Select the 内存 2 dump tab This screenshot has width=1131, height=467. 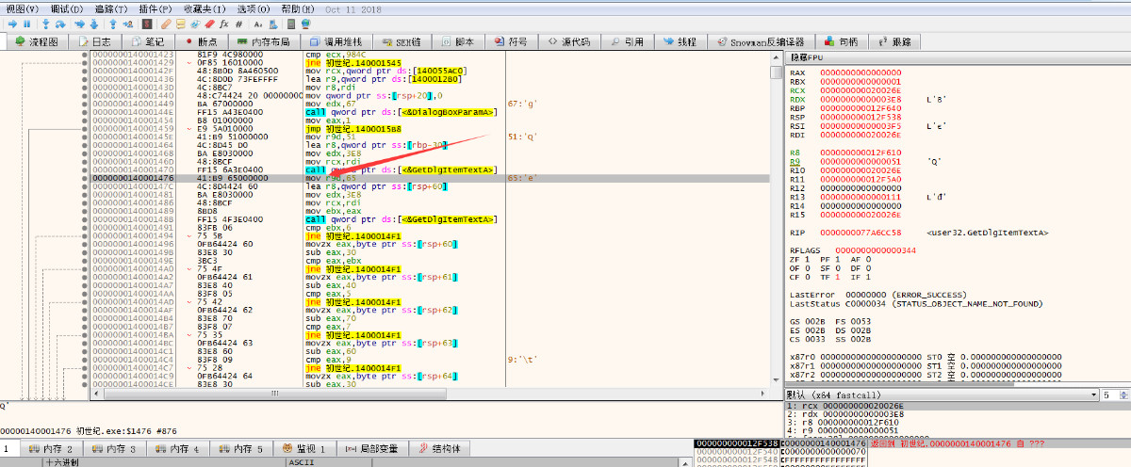tap(53, 449)
